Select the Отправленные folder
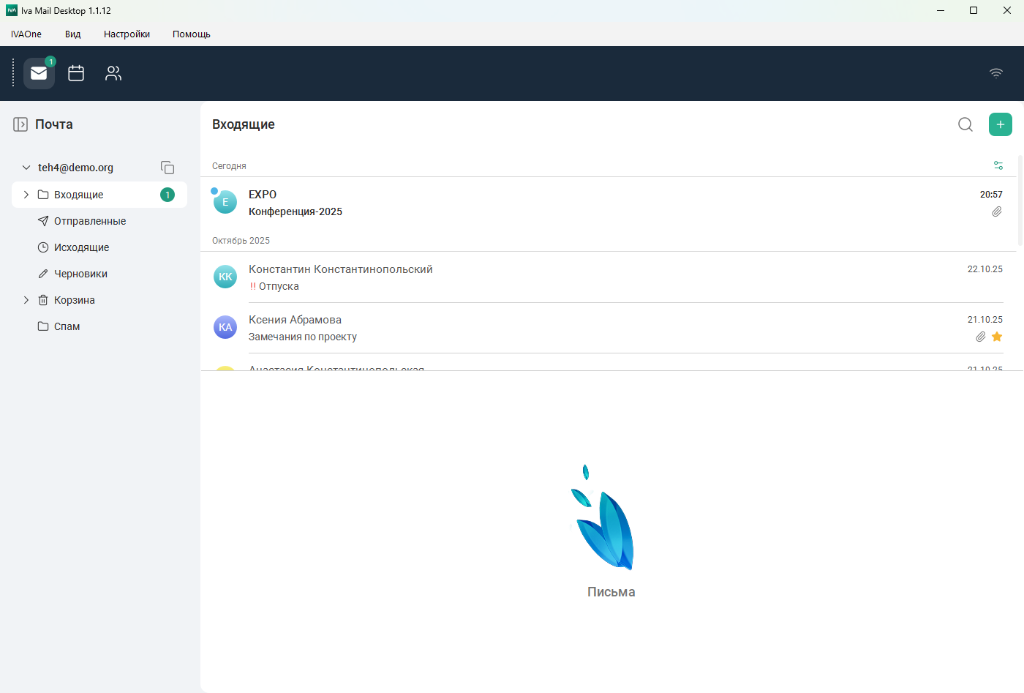Screen dimensions: 1024x693 pyautogui.click(x=89, y=221)
